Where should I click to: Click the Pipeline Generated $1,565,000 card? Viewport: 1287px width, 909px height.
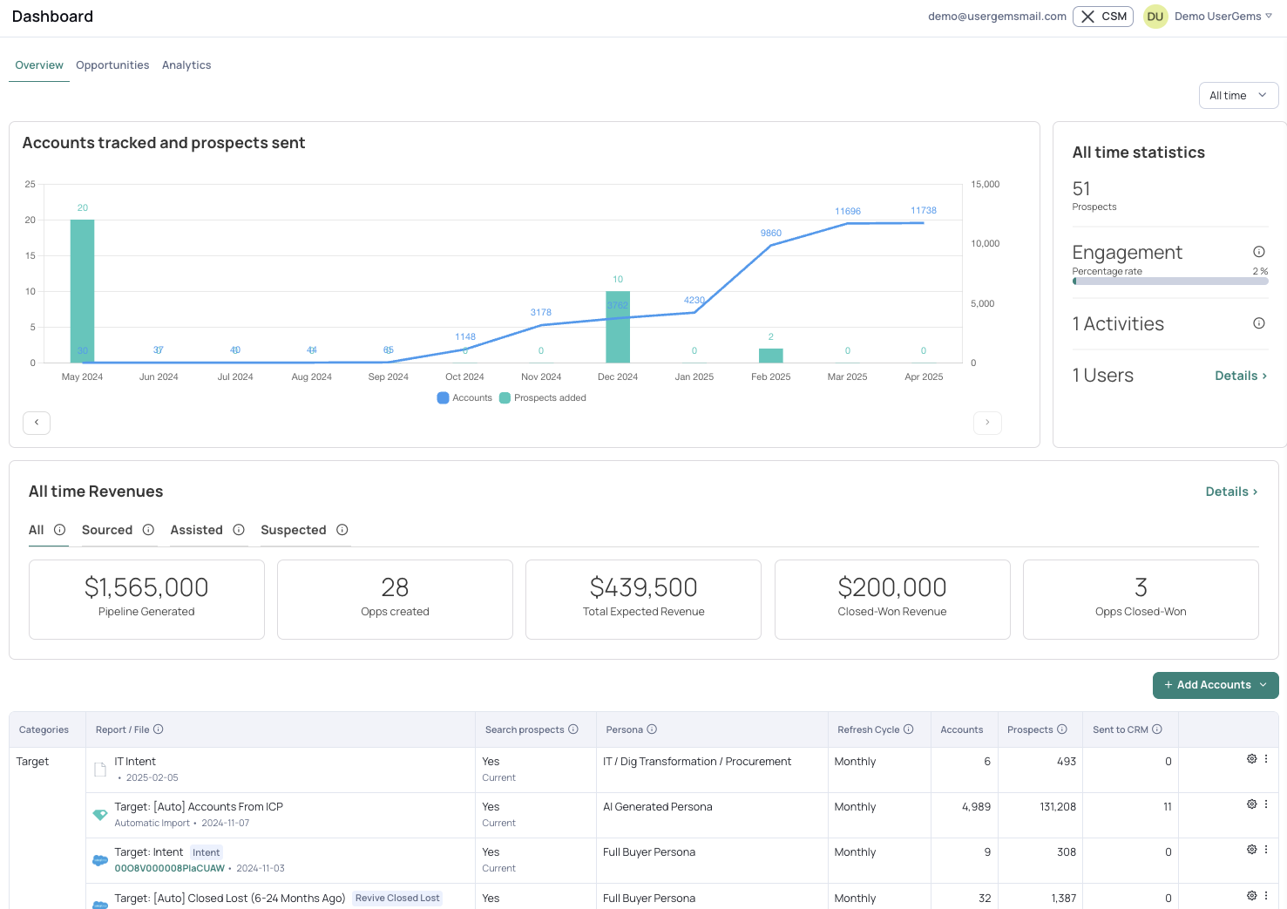[146, 600]
